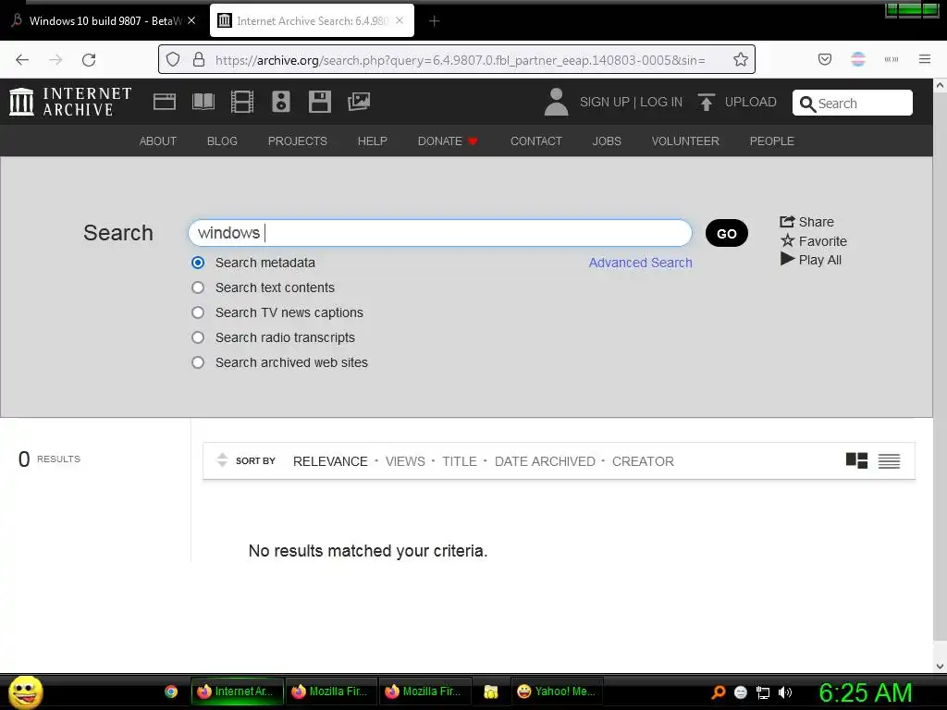Sort results by TITLE

(x=460, y=461)
